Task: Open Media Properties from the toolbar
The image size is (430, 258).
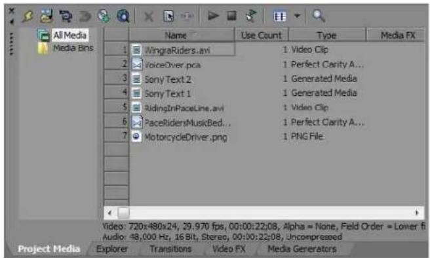Action: point(168,16)
